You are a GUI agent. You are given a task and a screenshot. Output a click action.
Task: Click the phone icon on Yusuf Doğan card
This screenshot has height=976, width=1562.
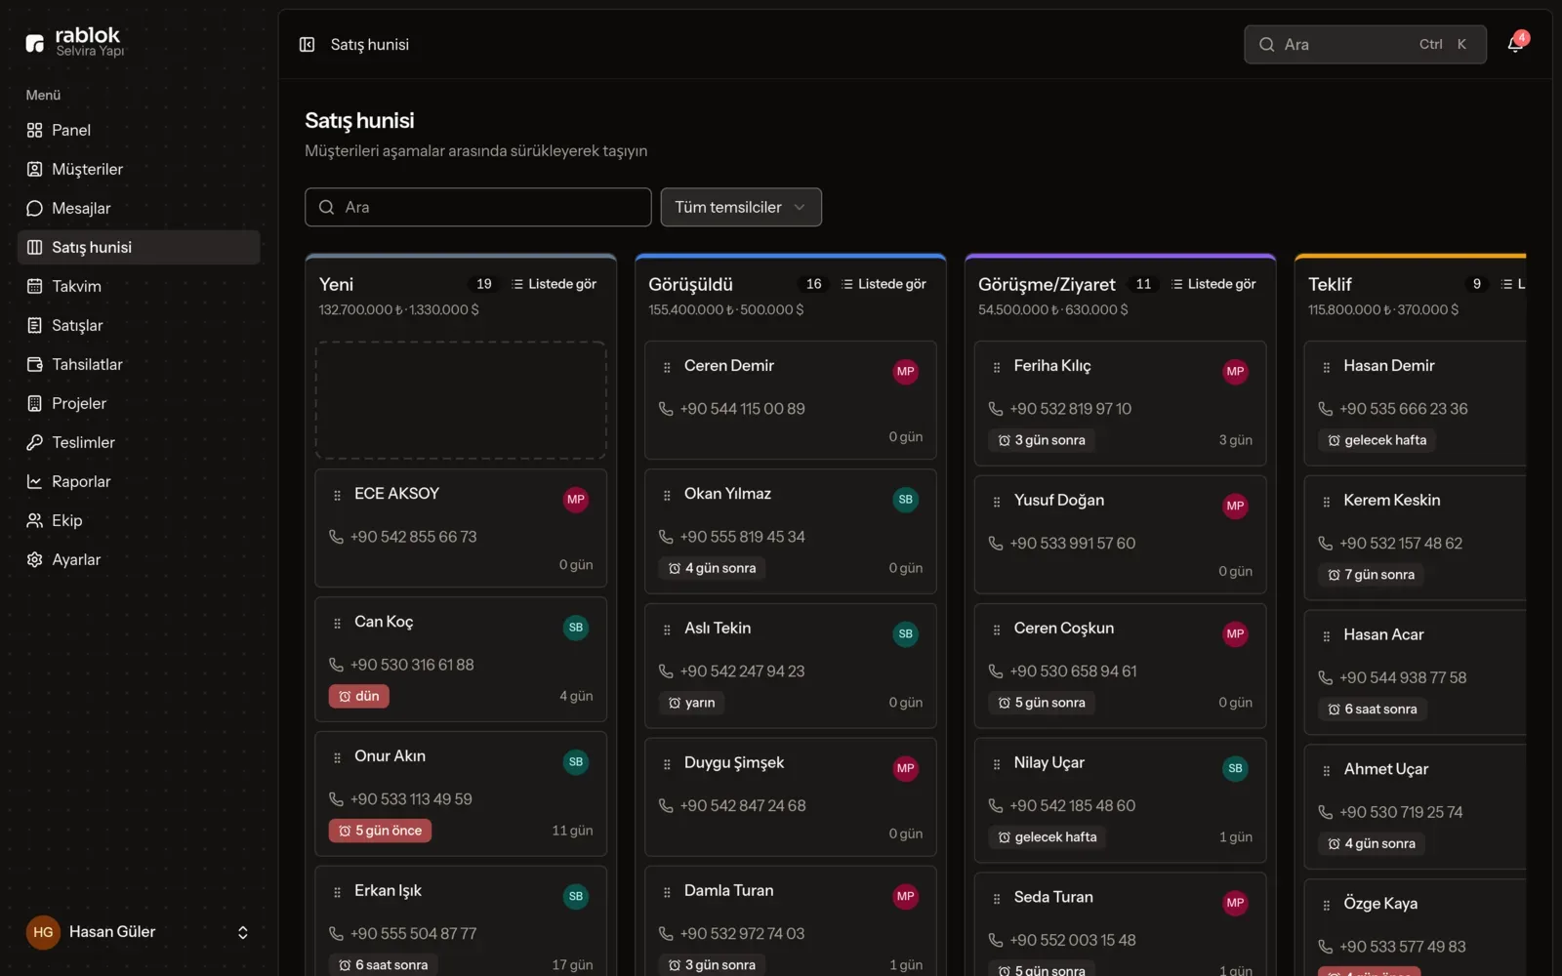[996, 544]
